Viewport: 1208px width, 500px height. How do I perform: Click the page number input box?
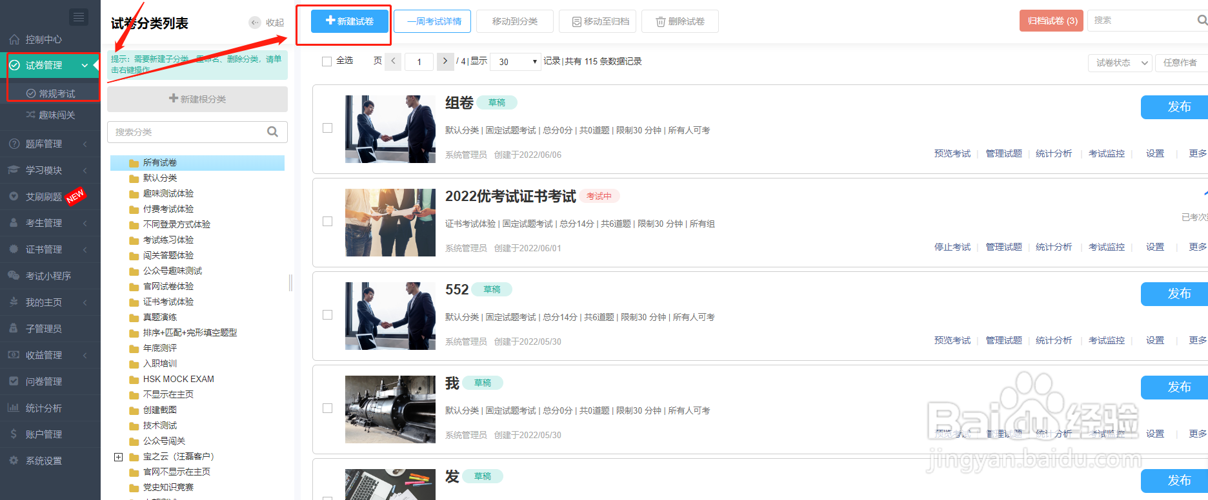coord(419,62)
